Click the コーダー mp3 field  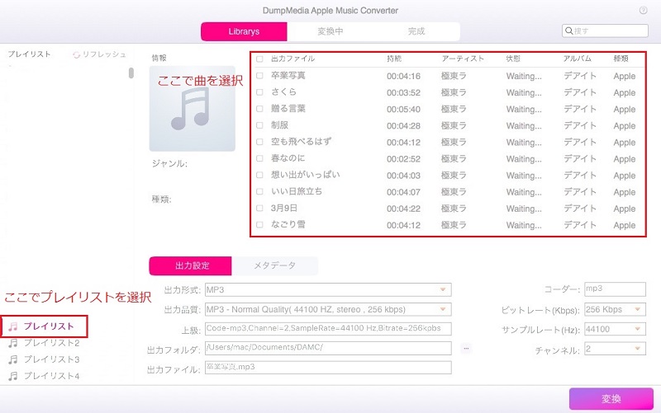pos(615,289)
